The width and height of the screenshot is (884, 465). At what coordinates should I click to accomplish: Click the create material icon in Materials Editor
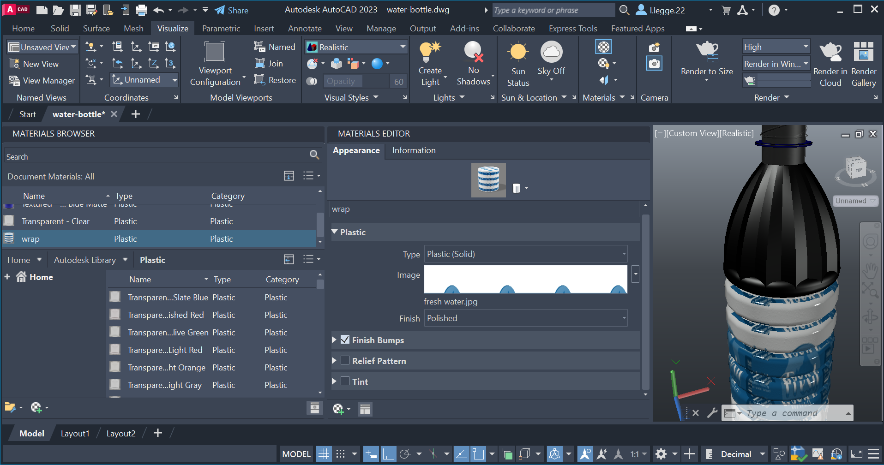pos(338,409)
